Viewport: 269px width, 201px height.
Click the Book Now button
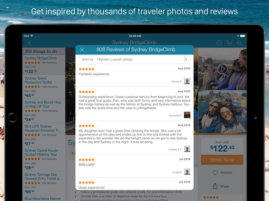pyautogui.click(x=222, y=160)
